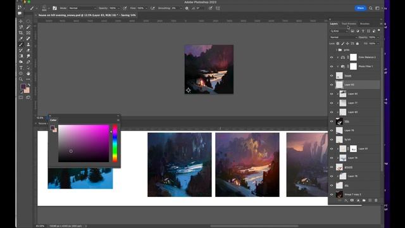Add layer style fx icon
405x228 pixels.
coord(346,200)
